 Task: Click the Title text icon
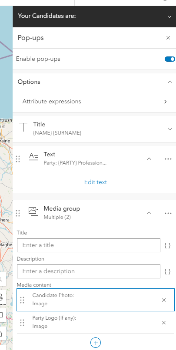[23, 127]
